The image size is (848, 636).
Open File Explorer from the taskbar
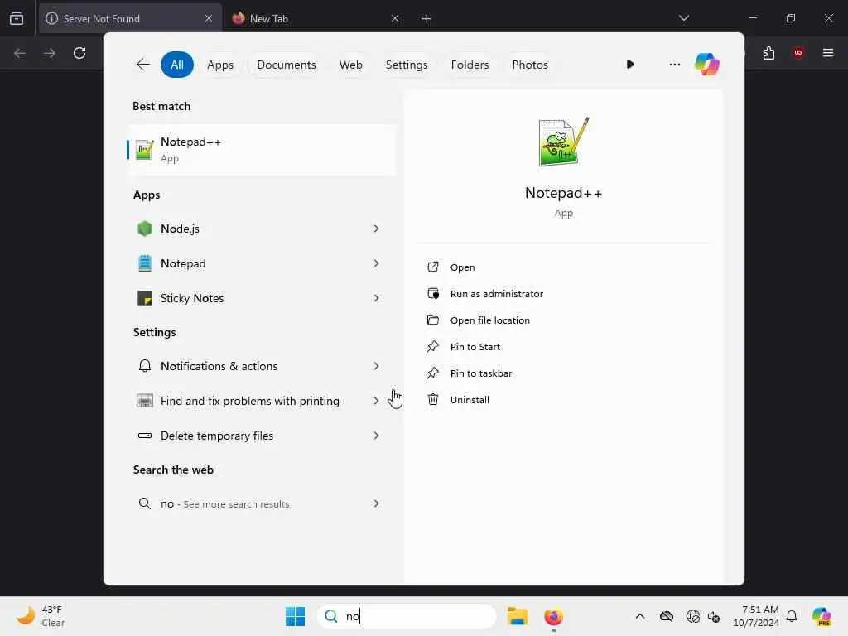pyautogui.click(x=517, y=616)
